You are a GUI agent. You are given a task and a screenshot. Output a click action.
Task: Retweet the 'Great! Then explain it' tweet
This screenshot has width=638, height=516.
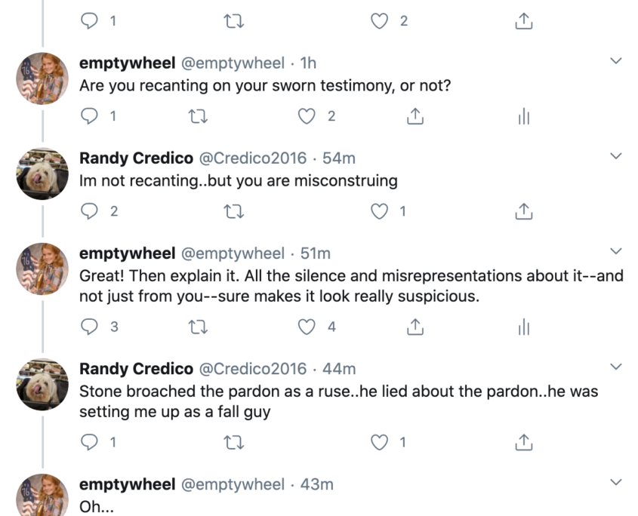click(x=198, y=327)
